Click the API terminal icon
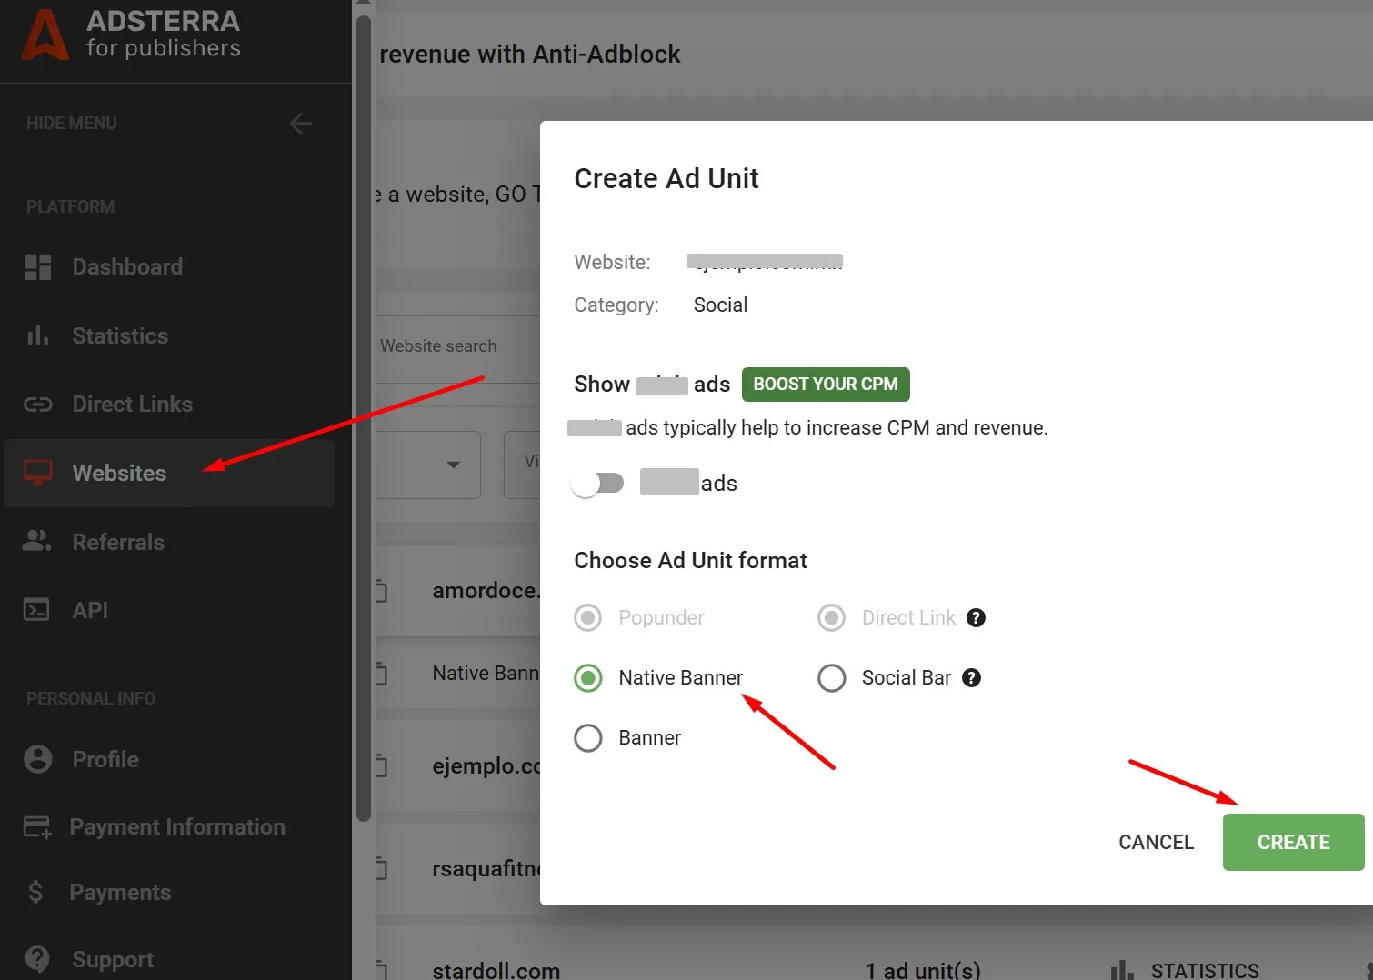Image resolution: width=1373 pixels, height=980 pixels. coord(36,610)
